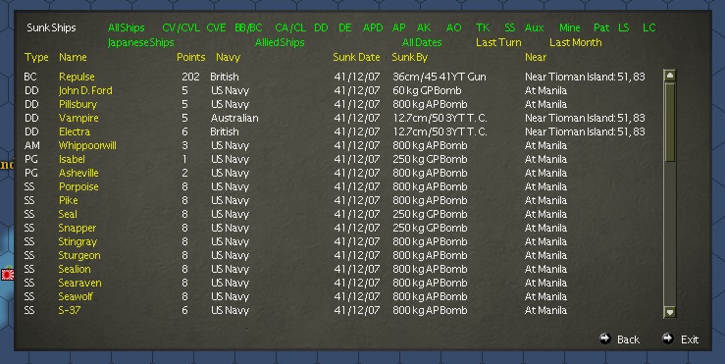Click Japanese flag marker on map edge

coord(7,275)
